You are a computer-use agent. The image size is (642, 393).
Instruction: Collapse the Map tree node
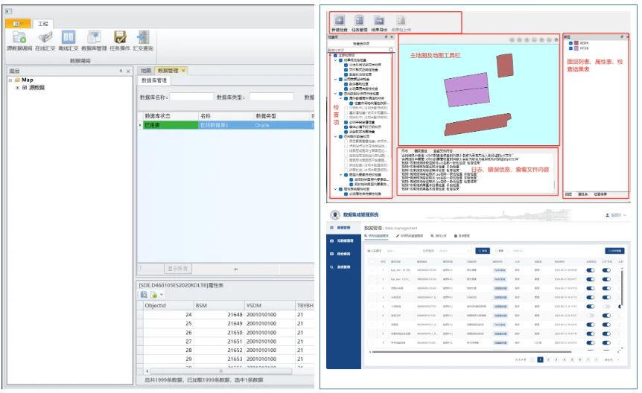pos(10,80)
